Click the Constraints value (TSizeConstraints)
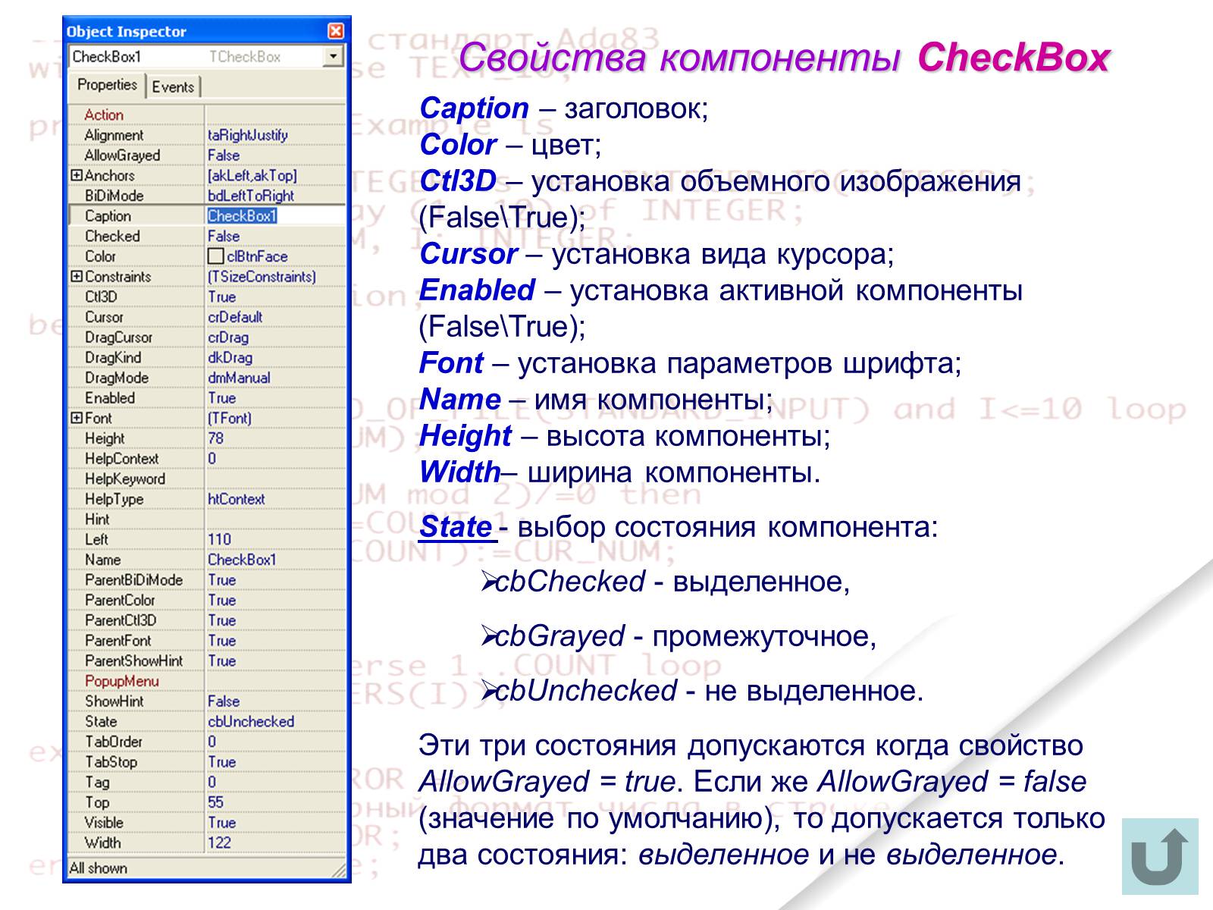 pos(262,277)
